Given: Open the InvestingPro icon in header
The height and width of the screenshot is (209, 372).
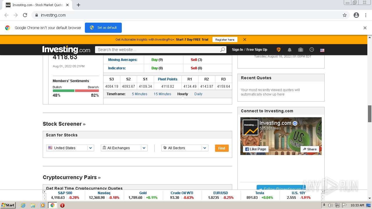Looking at the screenshot, I should click(x=278, y=50).
